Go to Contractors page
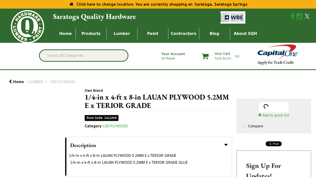 pos(183,33)
